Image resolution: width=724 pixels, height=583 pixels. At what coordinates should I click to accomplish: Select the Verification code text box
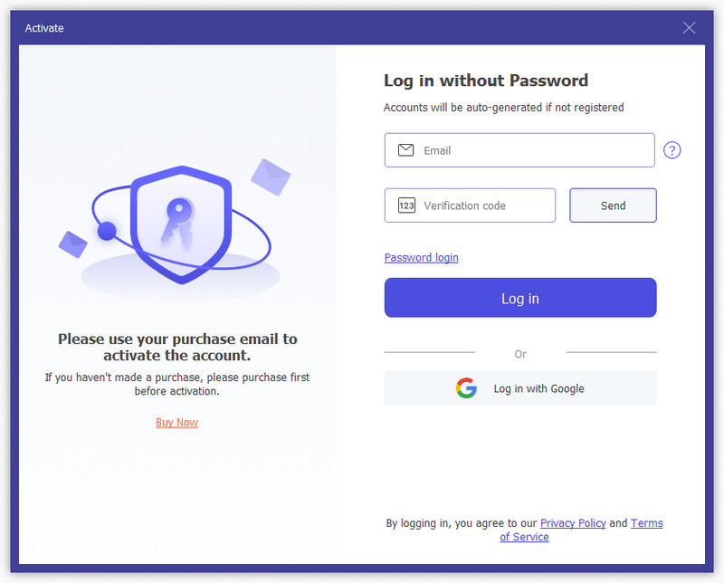tap(484, 205)
